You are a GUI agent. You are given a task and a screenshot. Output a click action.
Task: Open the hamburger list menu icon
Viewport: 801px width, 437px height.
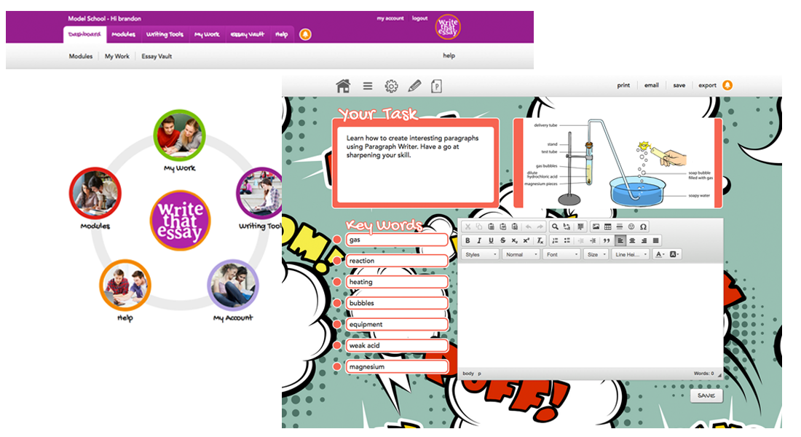coord(368,86)
